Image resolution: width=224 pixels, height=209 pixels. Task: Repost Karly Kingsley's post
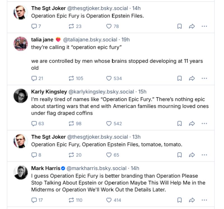tap(71, 123)
